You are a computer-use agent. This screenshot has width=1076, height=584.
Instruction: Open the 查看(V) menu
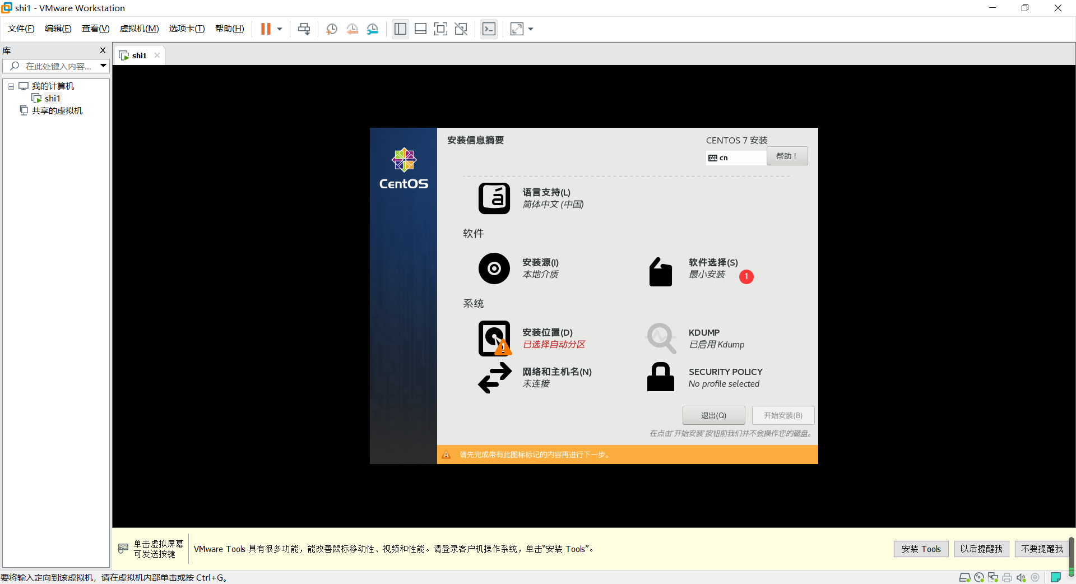(96, 29)
